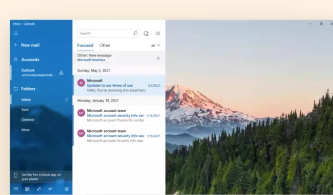The width and height of the screenshot is (333, 195).
Task: Open People from the bottom bar
Action: click(x=39, y=189)
